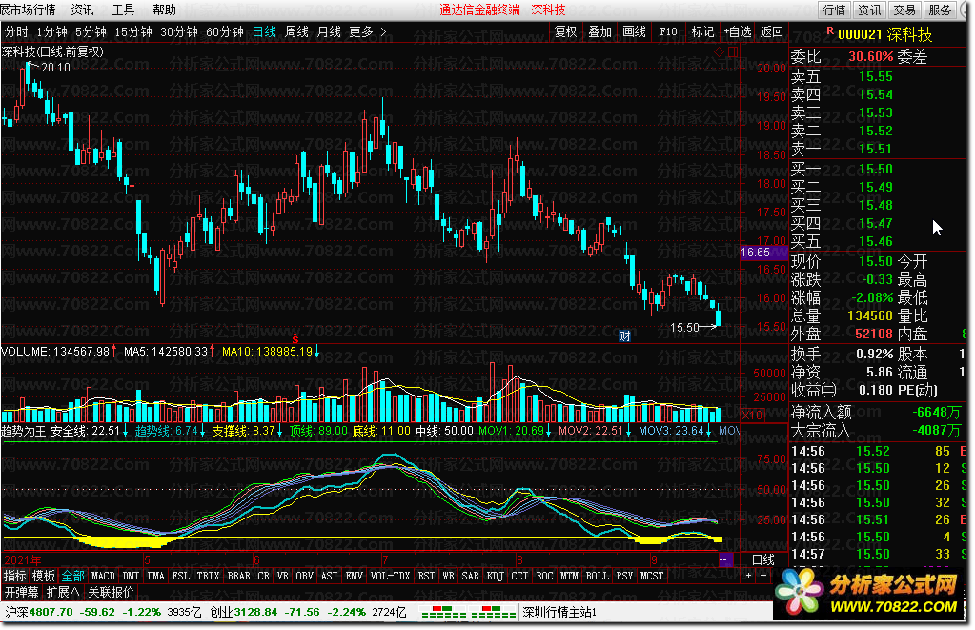Select the 60分钟 period tab
The height and width of the screenshot is (630, 975).
tap(225, 31)
